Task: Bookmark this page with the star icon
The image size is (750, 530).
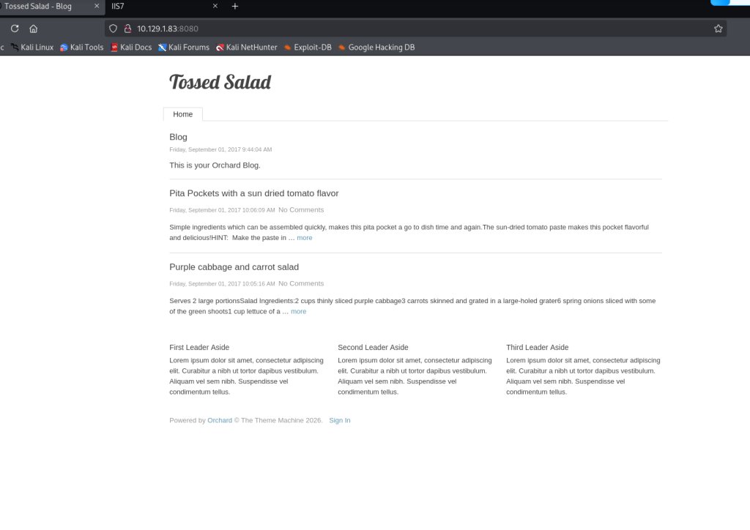Action: pyautogui.click(x=719, y=29)
